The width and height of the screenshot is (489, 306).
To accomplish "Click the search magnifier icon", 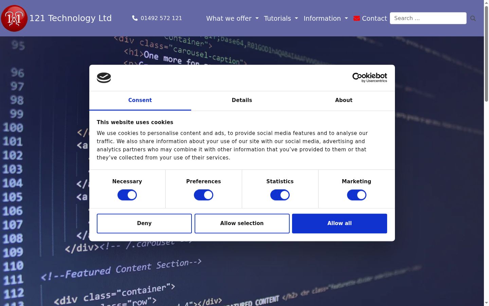I will click(473, 18).
